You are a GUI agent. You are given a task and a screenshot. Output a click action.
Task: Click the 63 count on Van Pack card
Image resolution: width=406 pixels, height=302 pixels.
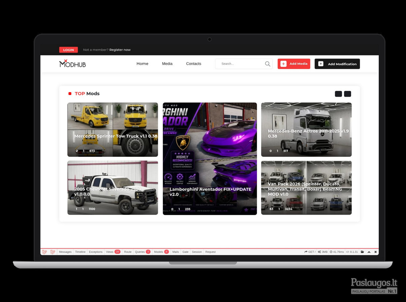point(271,209)
